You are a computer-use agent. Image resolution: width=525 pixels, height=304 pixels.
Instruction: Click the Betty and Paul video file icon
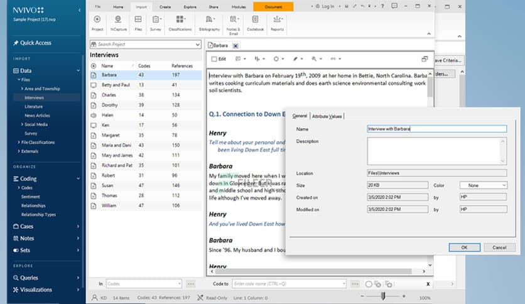[94, 85]
